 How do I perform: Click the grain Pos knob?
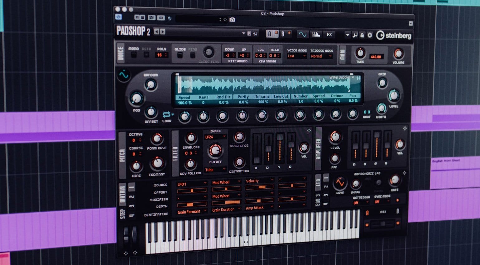137,99
